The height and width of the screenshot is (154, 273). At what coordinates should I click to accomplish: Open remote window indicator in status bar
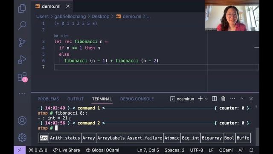click(x=20, y=150)
